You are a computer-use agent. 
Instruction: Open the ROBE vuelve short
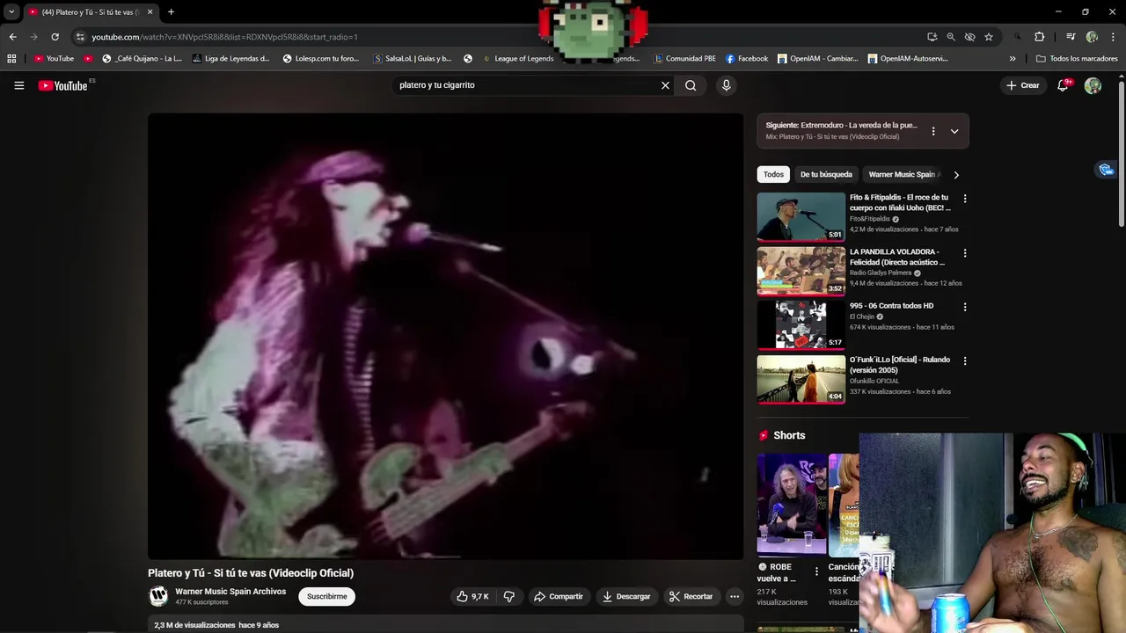792,505
